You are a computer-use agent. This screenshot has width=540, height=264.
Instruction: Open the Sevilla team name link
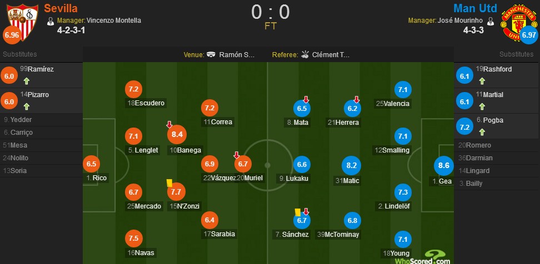point(60,8)
